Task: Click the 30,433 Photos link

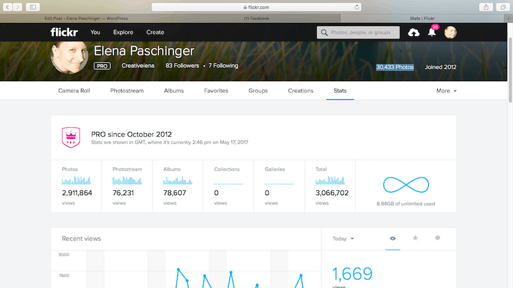Action: point(395,67)
